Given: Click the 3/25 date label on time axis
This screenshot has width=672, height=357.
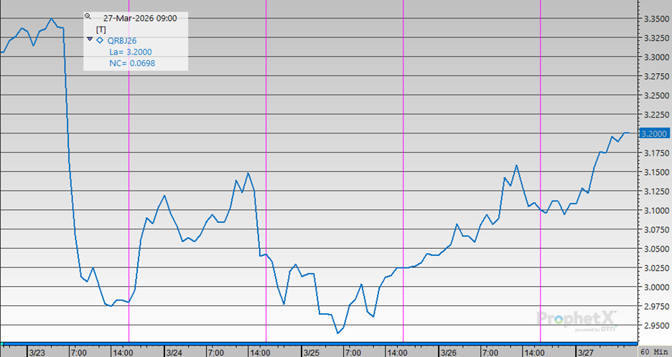Looking at the screenshot, I should tap(311, 353).
